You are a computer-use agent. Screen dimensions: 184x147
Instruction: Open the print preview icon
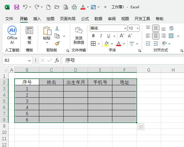pos(66,7)
